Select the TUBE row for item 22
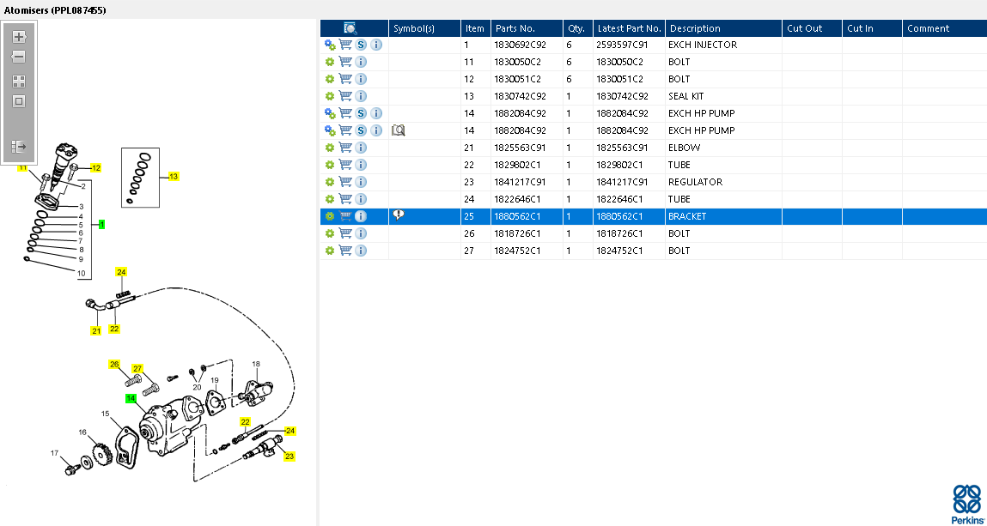Image resolution: width=987 pixels, height=526 pixels. pos(654,165)
